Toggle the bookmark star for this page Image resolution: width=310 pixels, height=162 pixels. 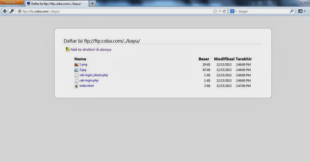215,11
